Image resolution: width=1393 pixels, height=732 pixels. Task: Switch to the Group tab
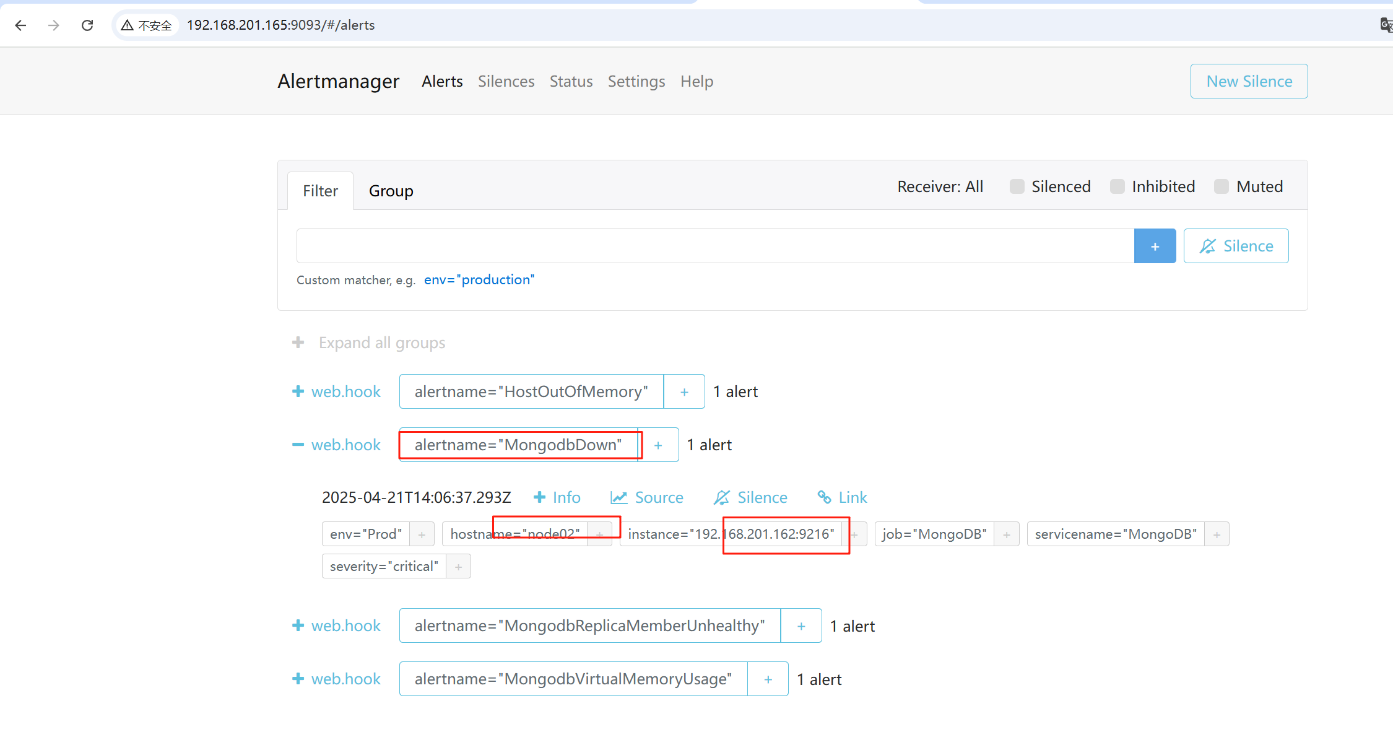point(391,191)
